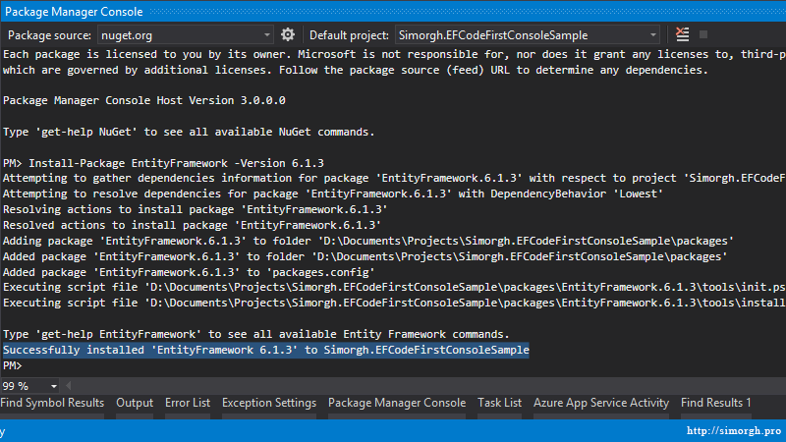Open the Default project dropdown
Image resolution: width=786 pixels, height=442 pixels.
click(653, 34)
